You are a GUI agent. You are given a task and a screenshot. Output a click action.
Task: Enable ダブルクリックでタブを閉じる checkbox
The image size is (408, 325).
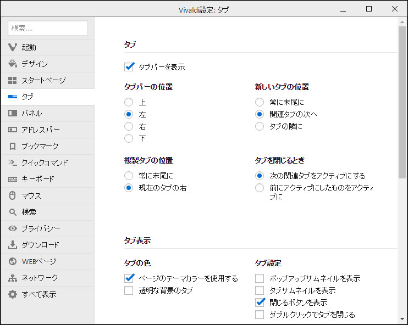260,315
